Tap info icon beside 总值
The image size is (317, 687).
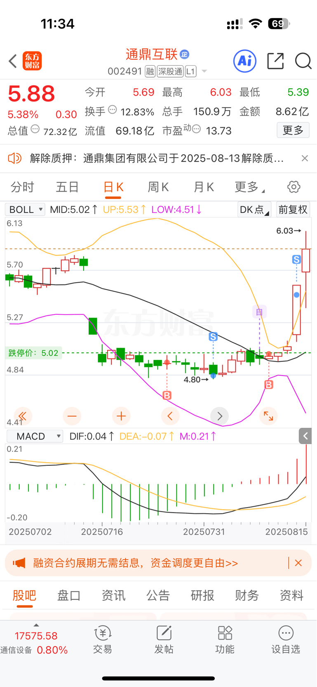click(35, 129)
